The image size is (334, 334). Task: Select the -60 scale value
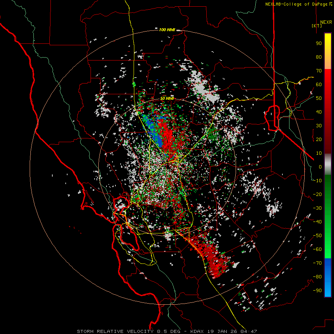coord(317,249)
